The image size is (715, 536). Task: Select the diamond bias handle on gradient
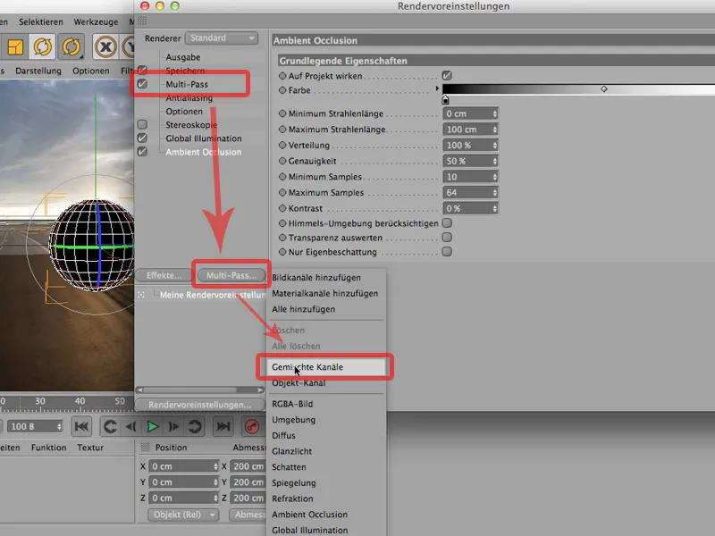604,88
